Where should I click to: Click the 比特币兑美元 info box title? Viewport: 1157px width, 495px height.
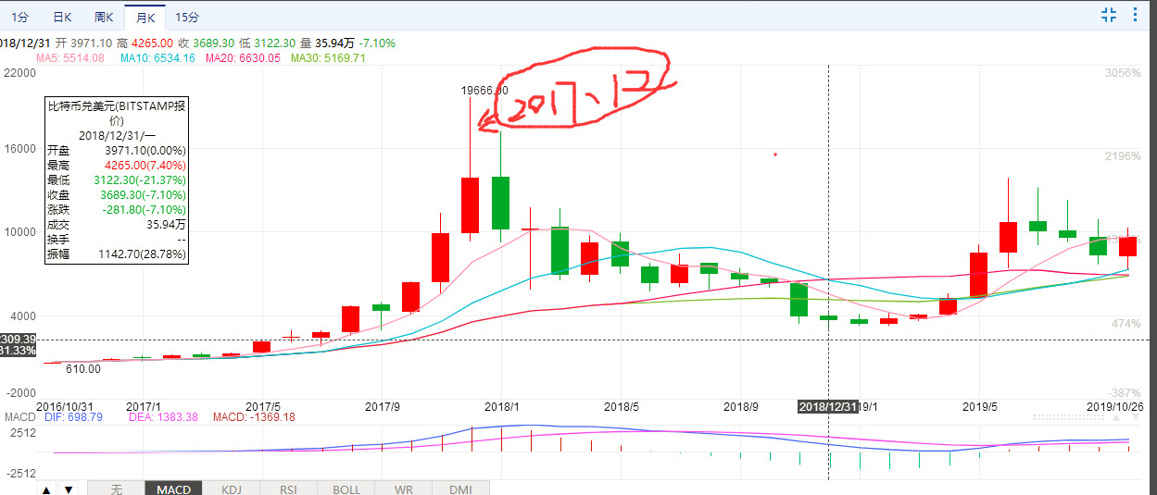pyautogui.click(x=117, y=113)
